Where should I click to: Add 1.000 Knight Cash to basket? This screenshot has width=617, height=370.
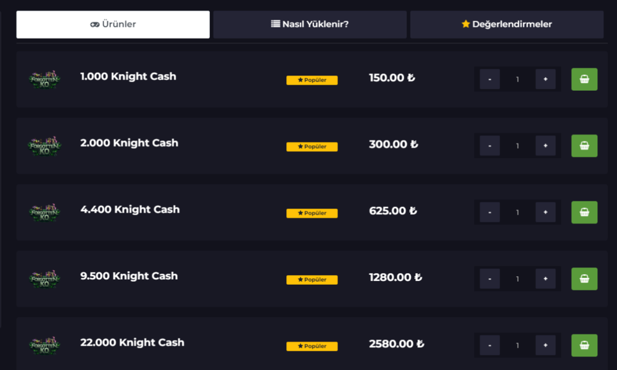pyautogui.click(x=584, y=79)
